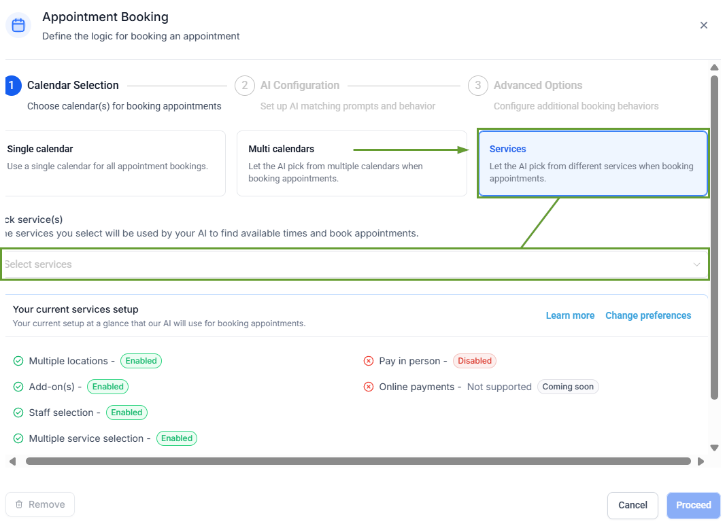Click the green check icon for Multiple locations
Screen dimensions: 725x524
tap(18, 361)
